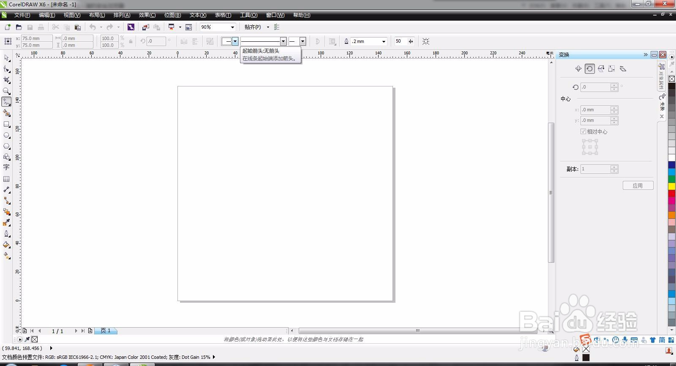Screen dimensions: 676x366
Task: Click the Undo arrow icon
Action: coord(93,27)
